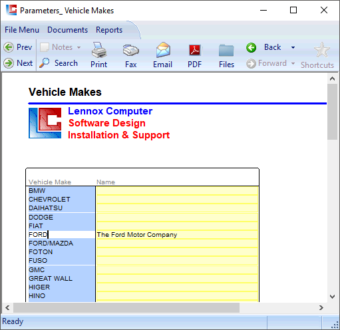Click the Name field for FORD
This screenshot has width=340, height=330.
[x=177, y=235]
